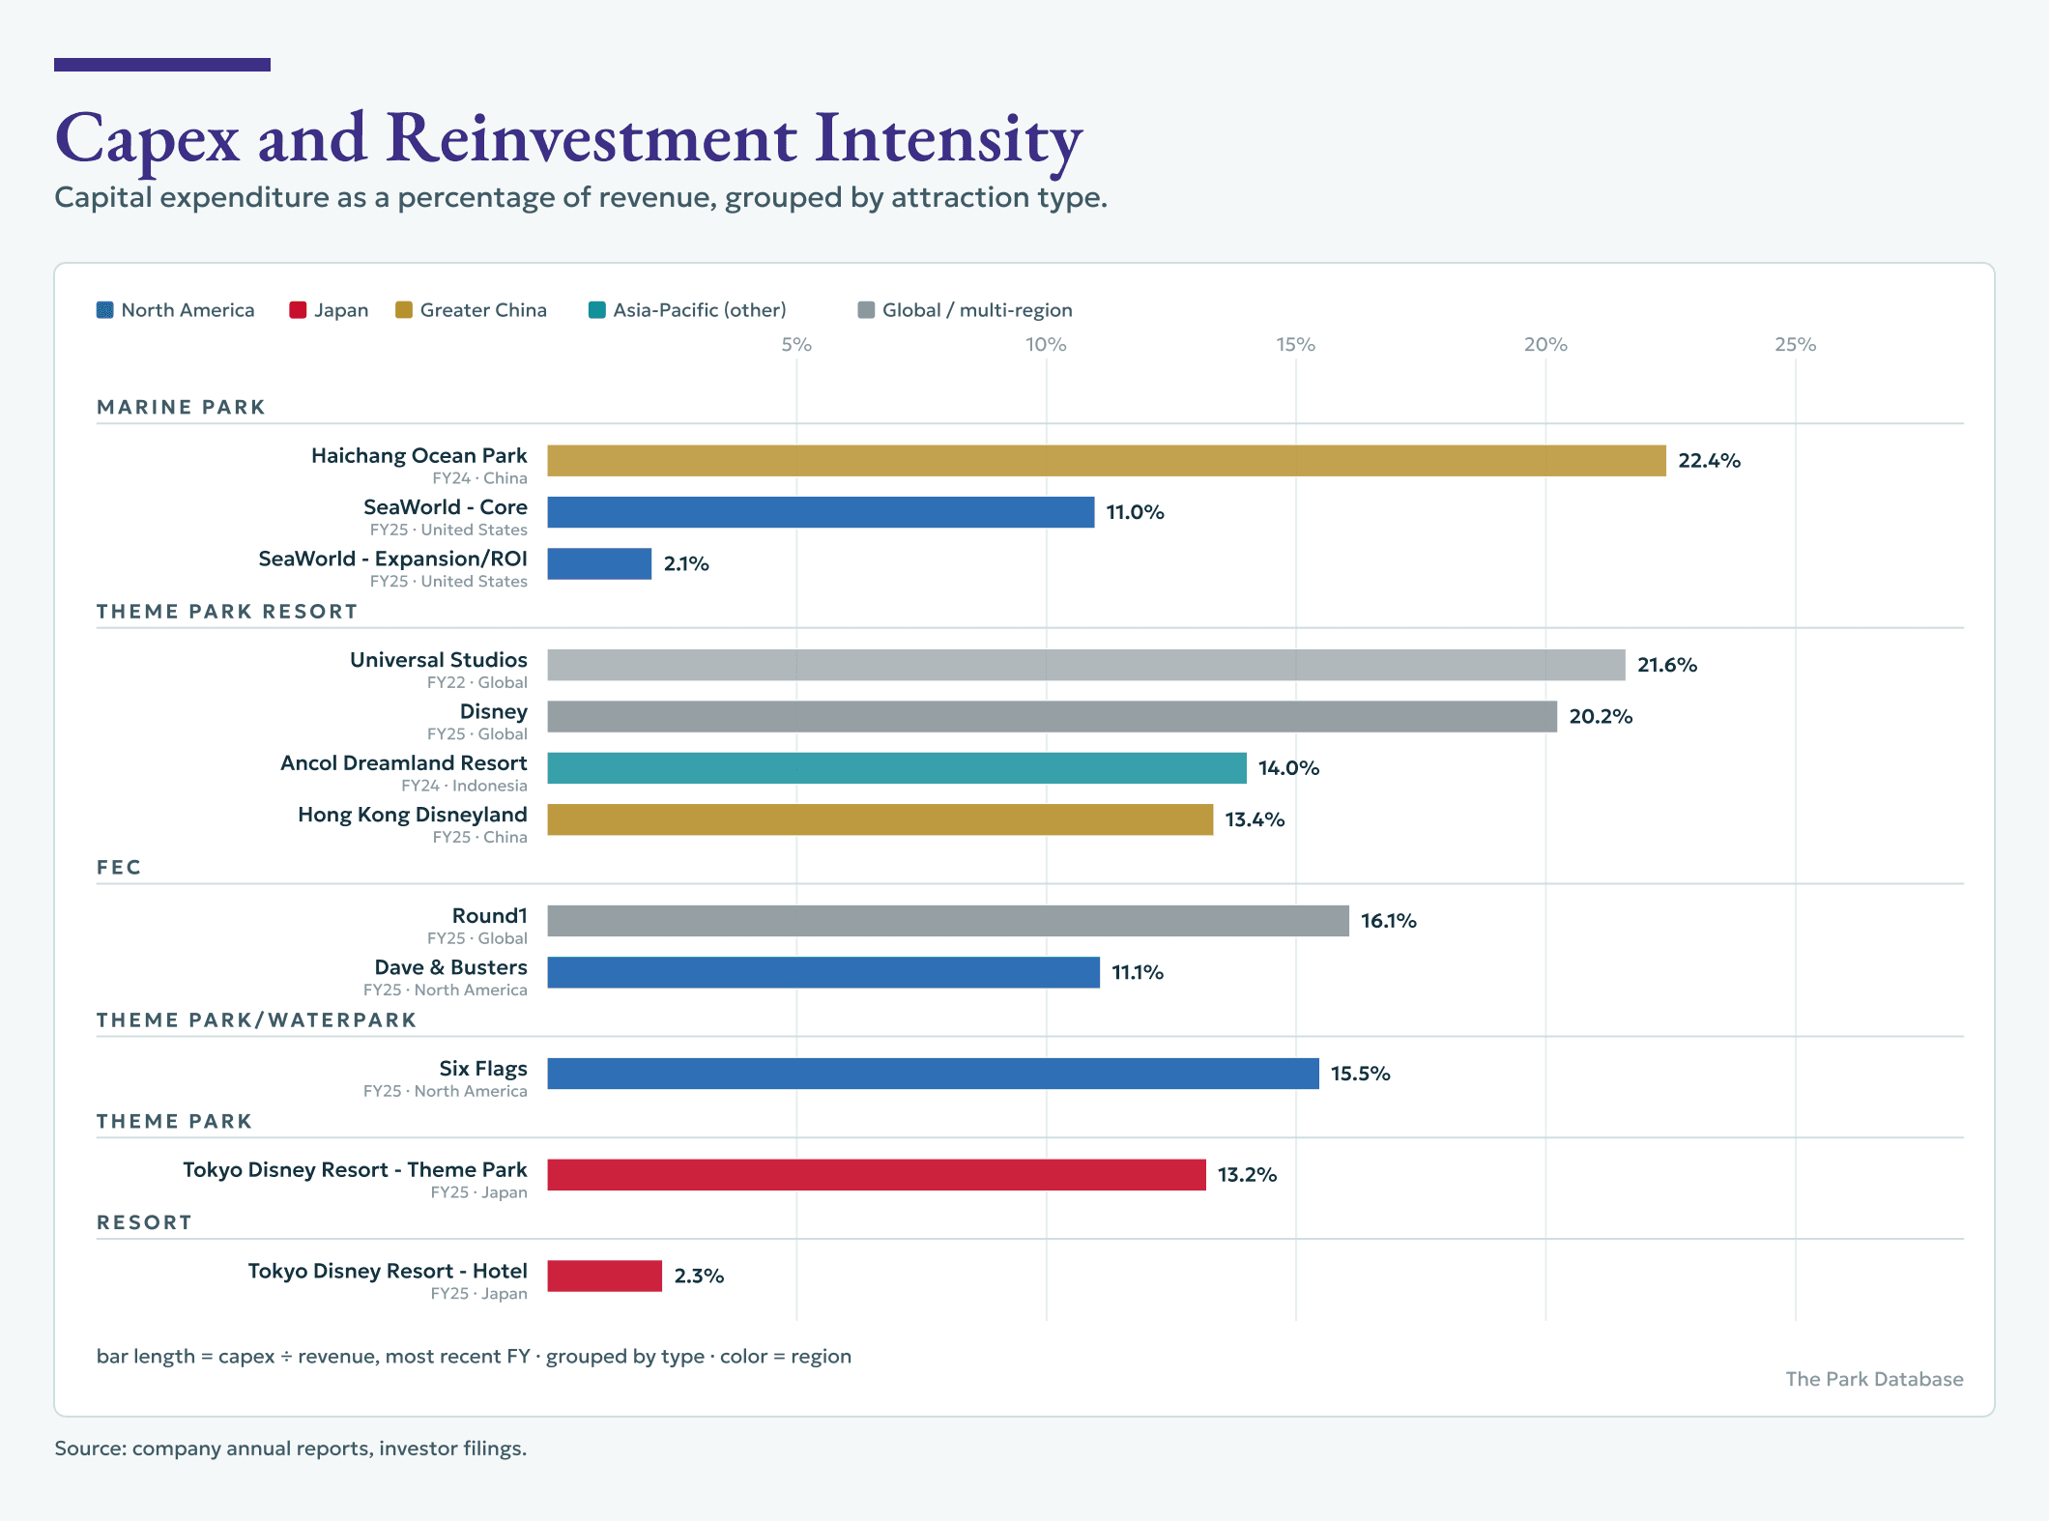Click the '10%' axis tick label

(1046, 345)
